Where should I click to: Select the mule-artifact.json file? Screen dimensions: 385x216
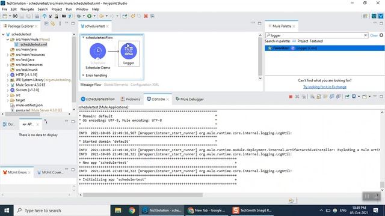(x=29, y=105)
